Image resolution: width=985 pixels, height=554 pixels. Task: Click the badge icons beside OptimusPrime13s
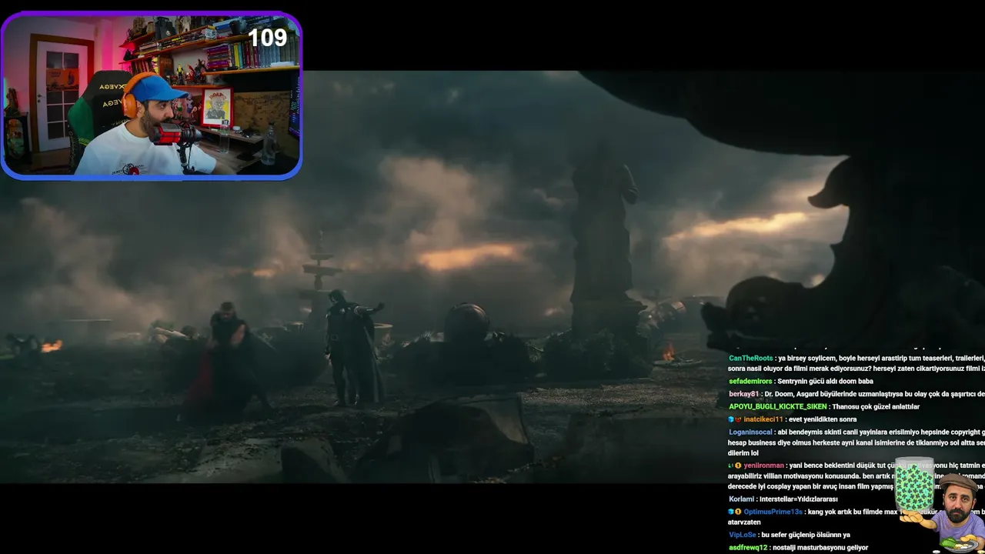735,512
